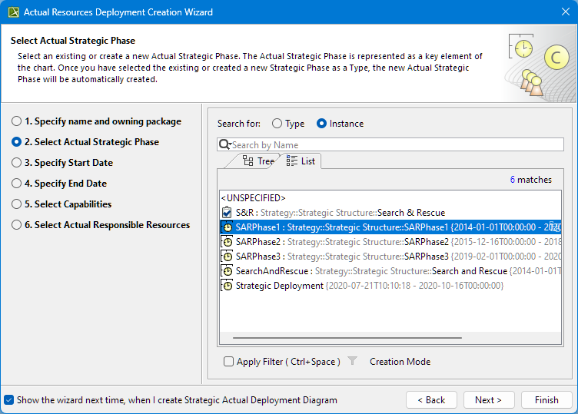578x414 pixels.
Task: Click the wizard title bar app icon
Action: 12,12
